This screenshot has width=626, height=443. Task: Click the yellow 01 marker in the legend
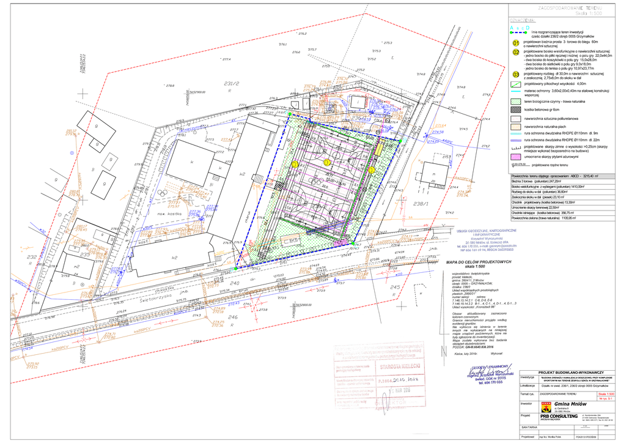(515, 43)
